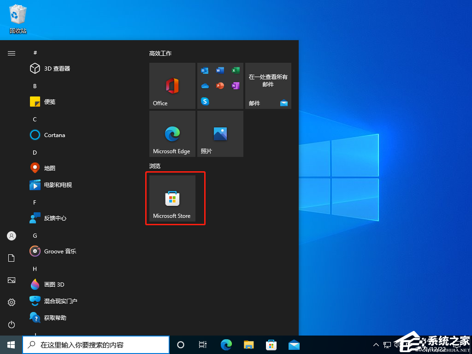Open 3D 查看器 from app list
472x354 pixels.
pyautogui.click(x=57, y=68)
